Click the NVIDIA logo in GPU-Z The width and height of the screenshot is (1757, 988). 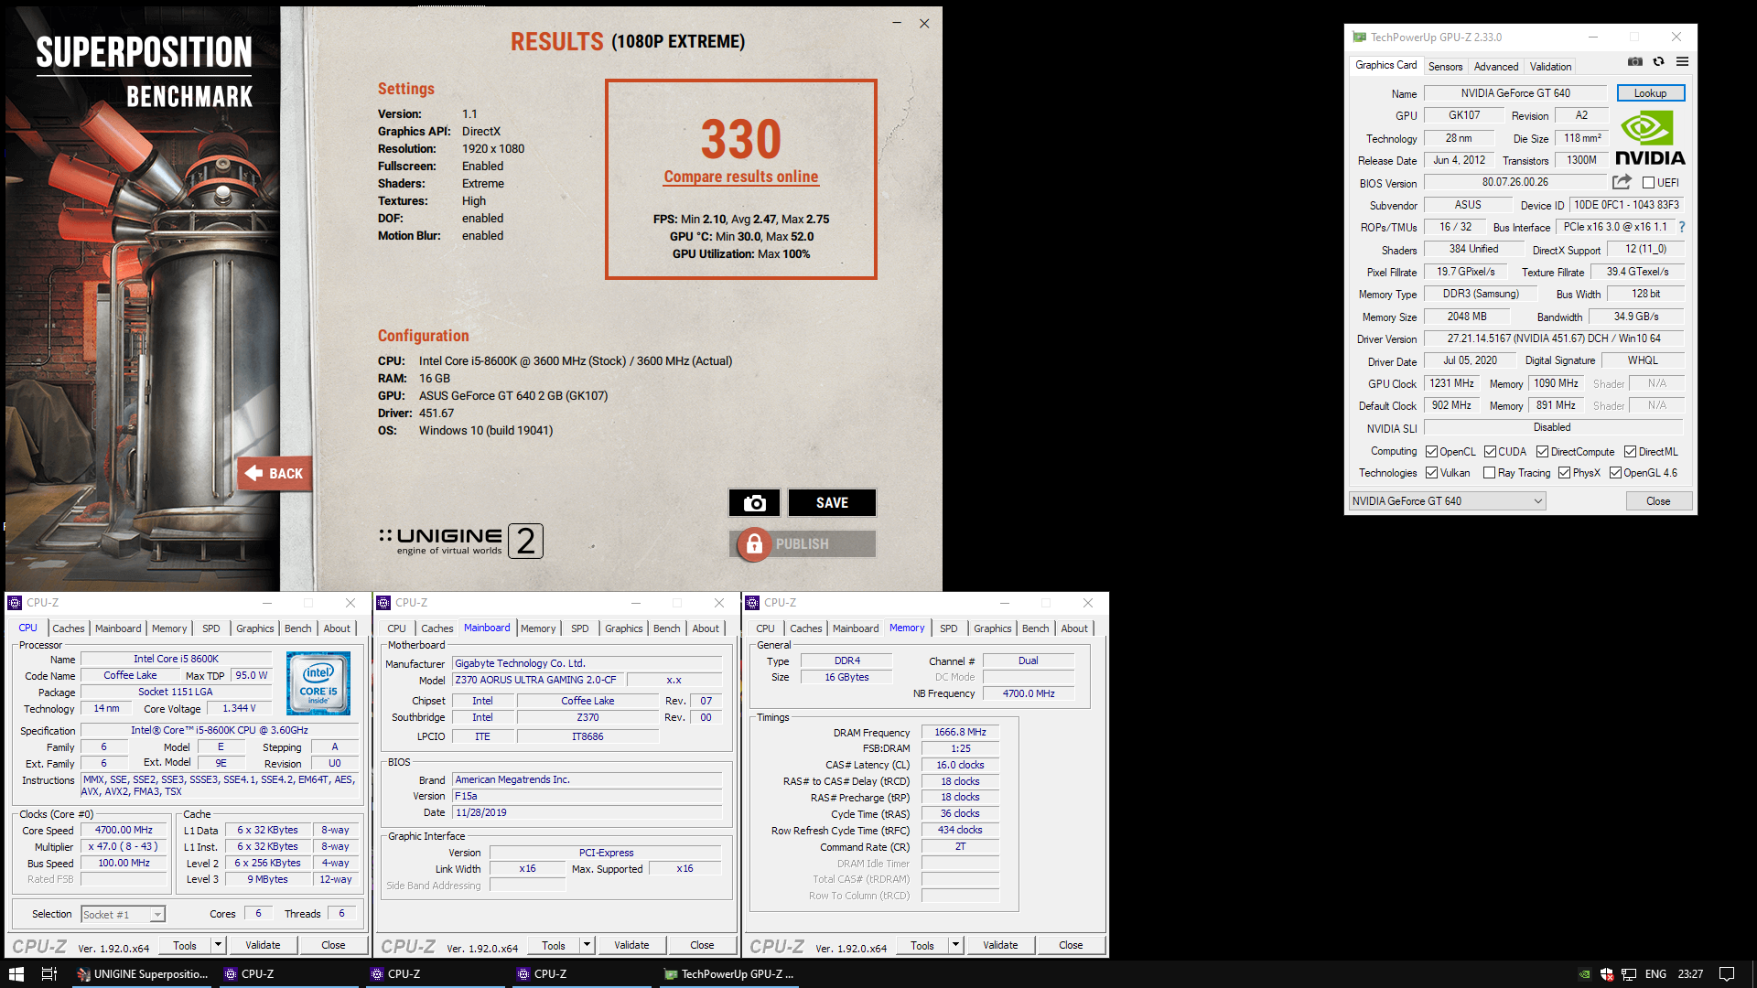[x=1649, y=137]
